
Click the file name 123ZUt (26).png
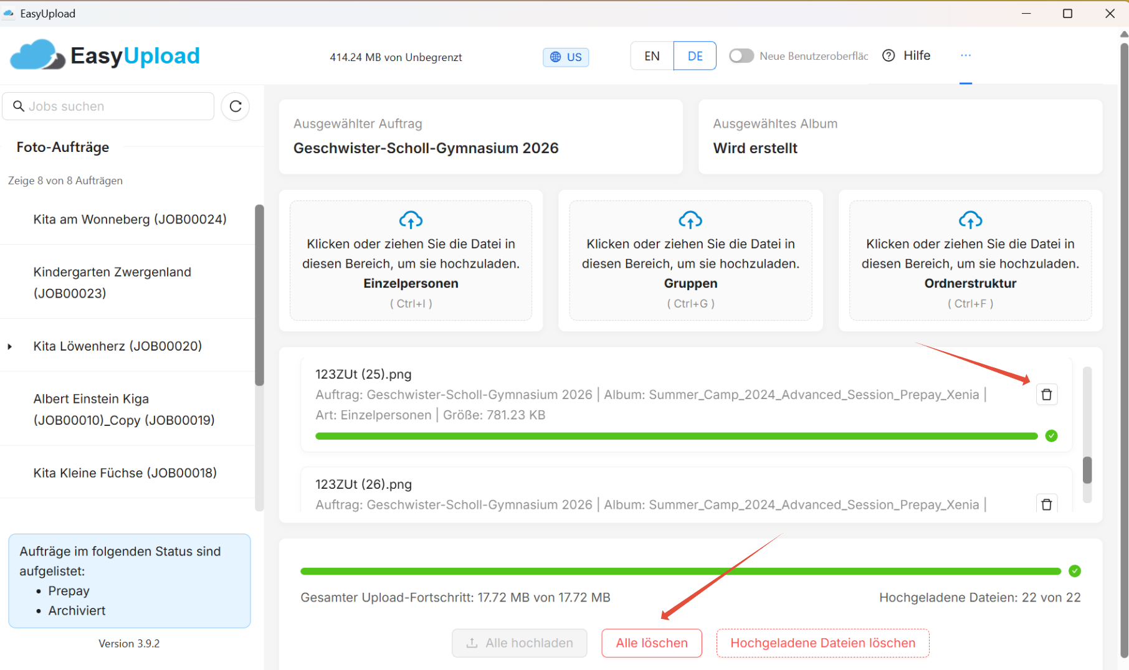363,484
